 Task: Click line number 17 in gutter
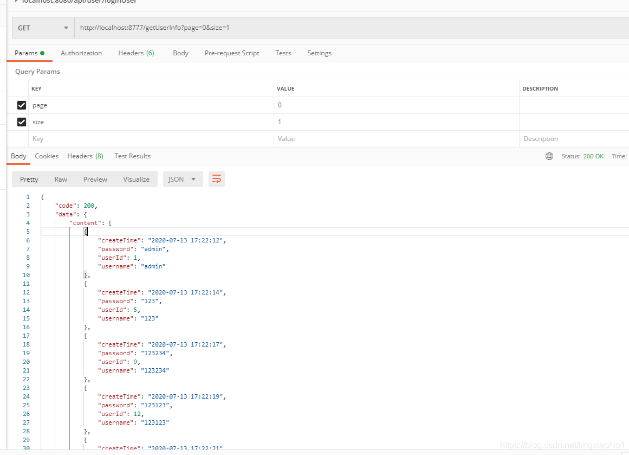[26, 336]
